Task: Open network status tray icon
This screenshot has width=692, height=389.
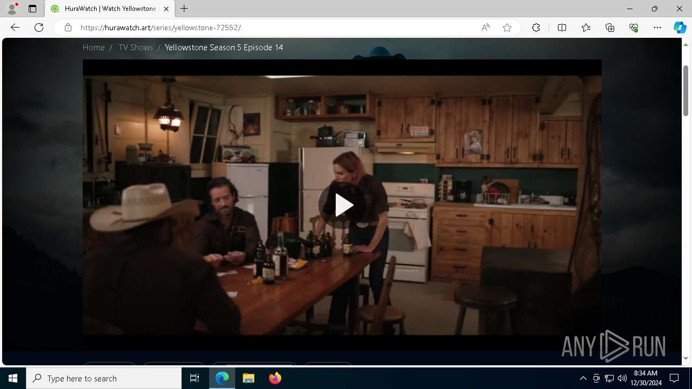Action: (x=609, y=378)
